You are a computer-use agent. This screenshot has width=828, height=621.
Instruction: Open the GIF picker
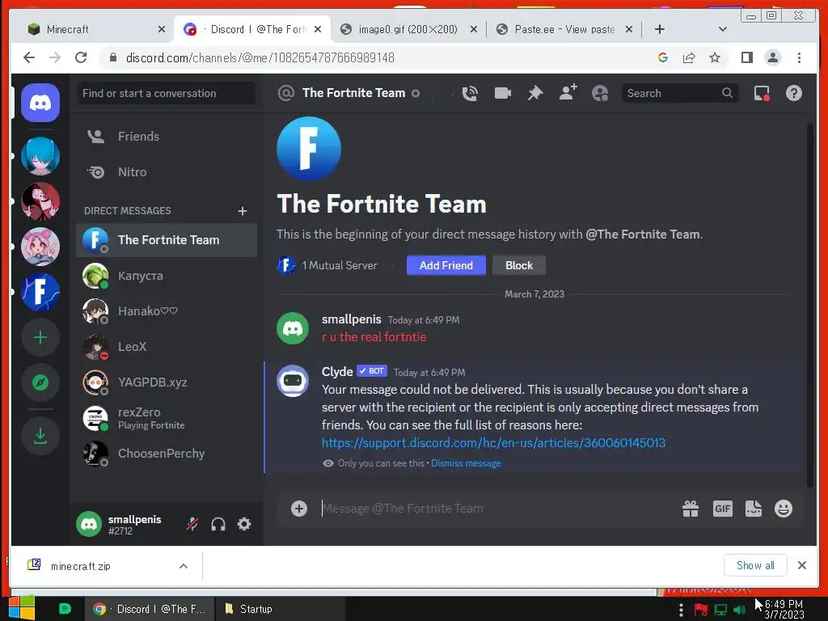click(722, 509)
